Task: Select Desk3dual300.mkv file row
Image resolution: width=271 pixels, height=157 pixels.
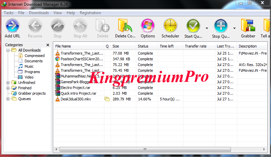Action: (x=160, y=99)
